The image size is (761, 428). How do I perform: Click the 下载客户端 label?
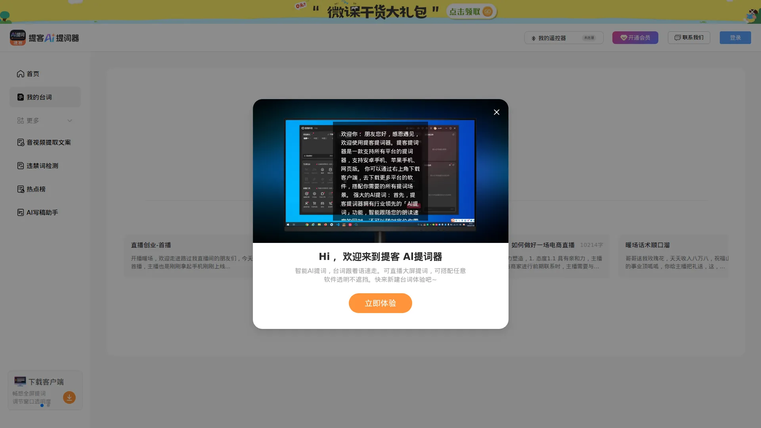point(46,382)
